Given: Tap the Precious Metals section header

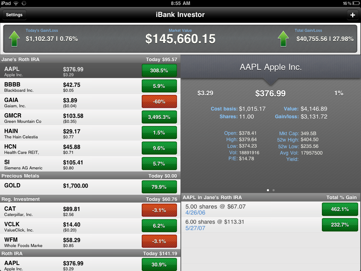Looking at the screenshot, I should click(x=90, y=176).
